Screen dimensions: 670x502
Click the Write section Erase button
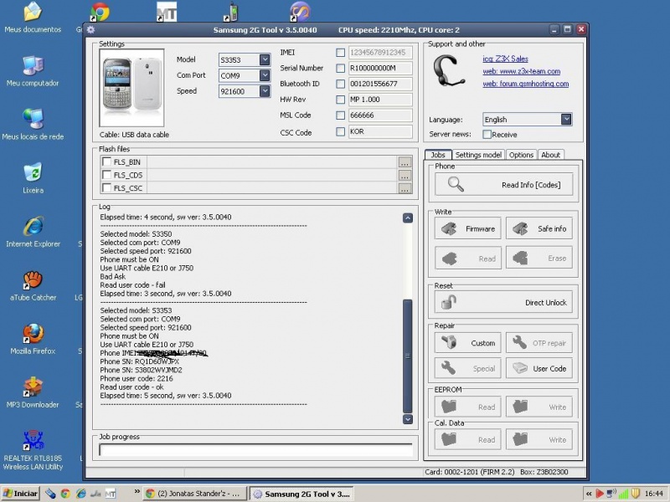539,259
